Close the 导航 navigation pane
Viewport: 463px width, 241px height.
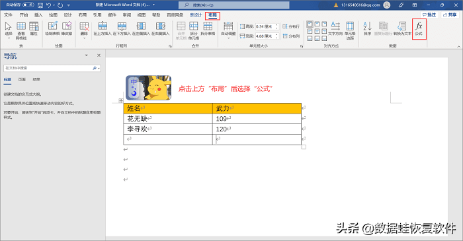pyautogui.click(x=99, y=55)
